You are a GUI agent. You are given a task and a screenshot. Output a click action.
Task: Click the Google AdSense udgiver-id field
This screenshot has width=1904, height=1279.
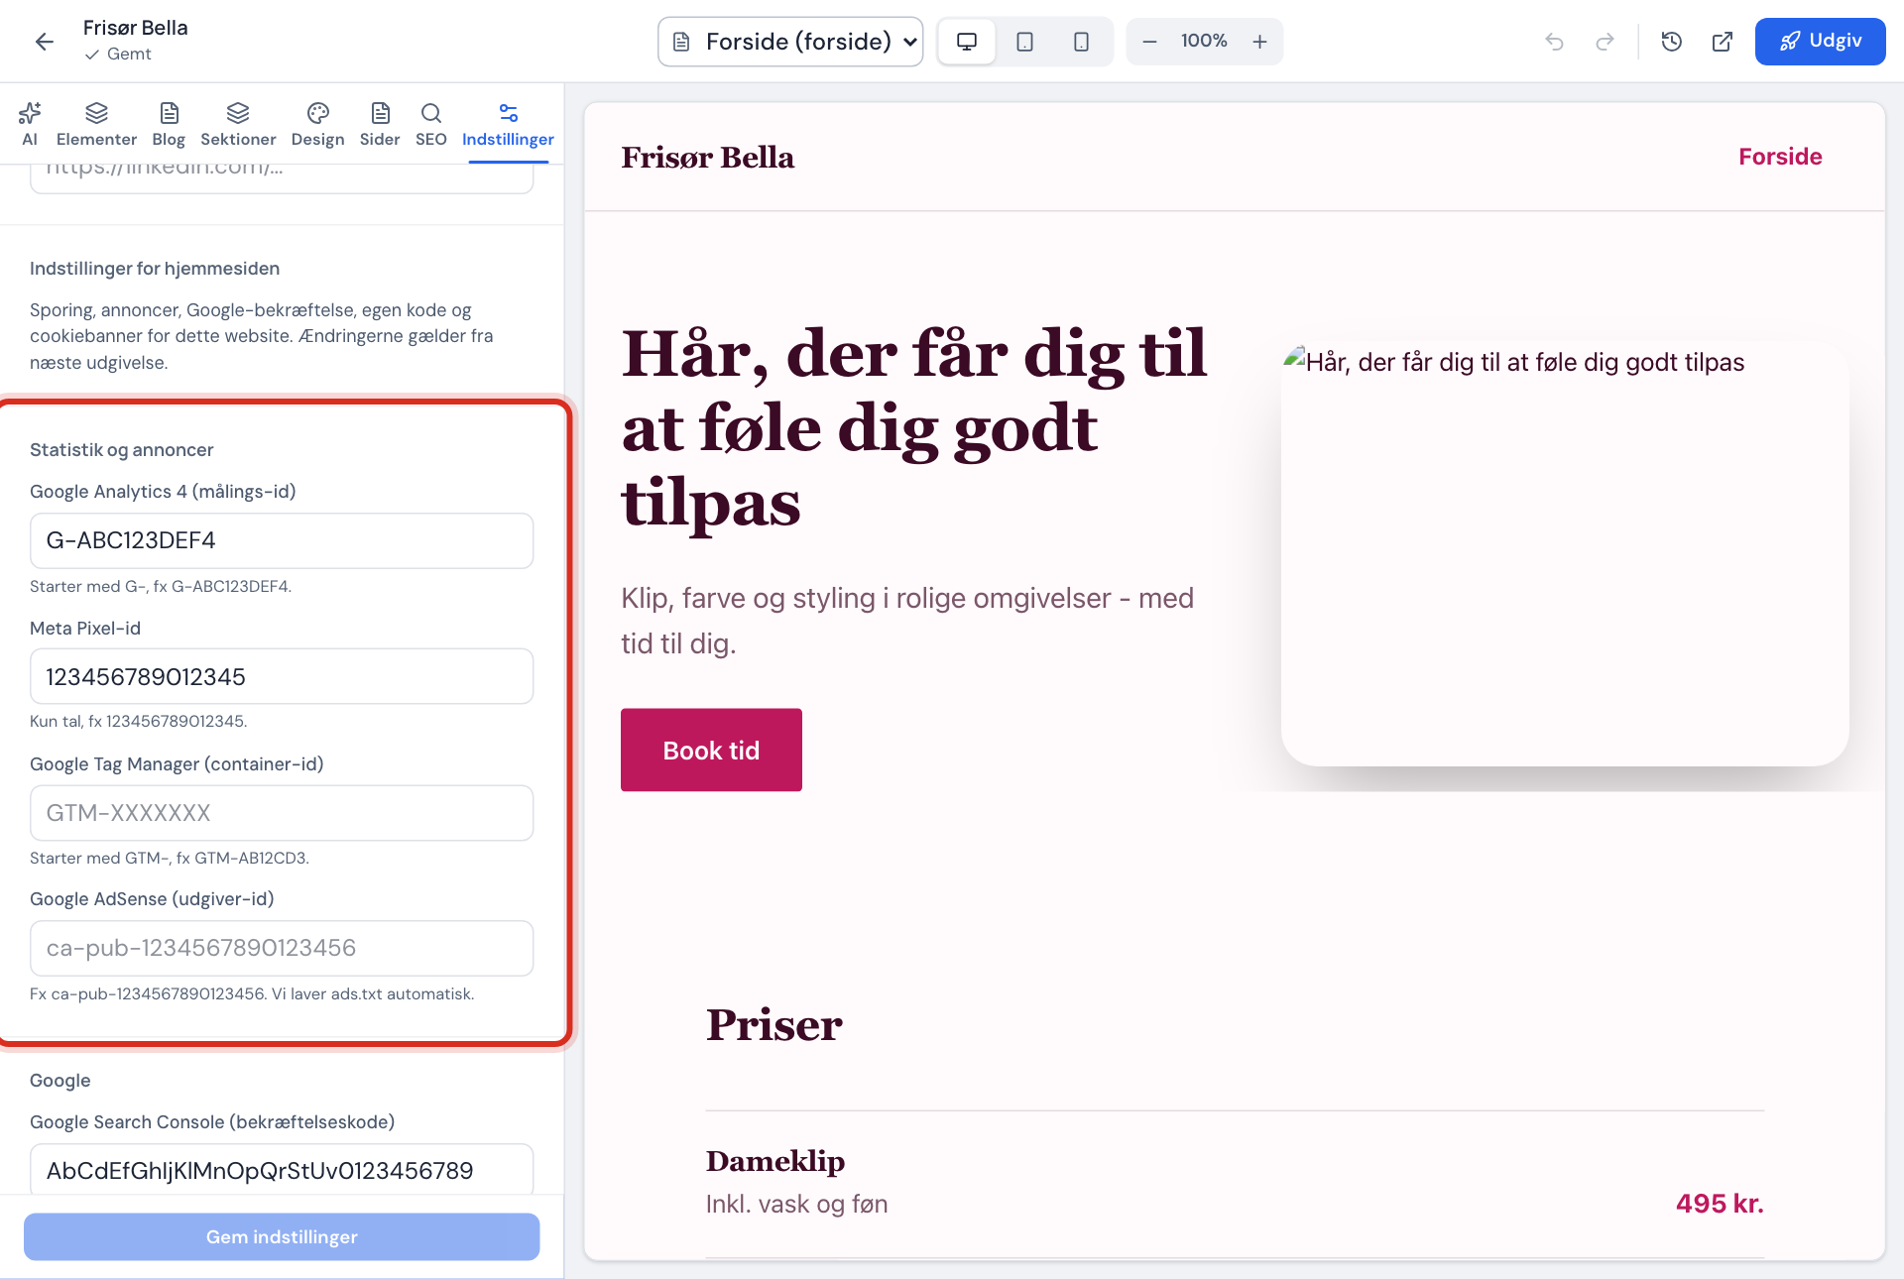[x=282, y=948]
